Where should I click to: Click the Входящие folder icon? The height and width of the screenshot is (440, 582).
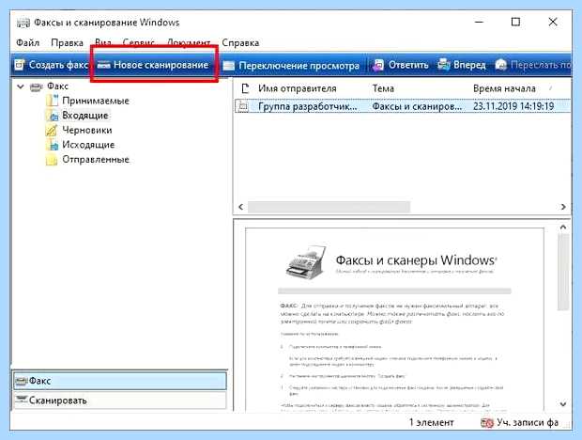(x=53, y=116)
